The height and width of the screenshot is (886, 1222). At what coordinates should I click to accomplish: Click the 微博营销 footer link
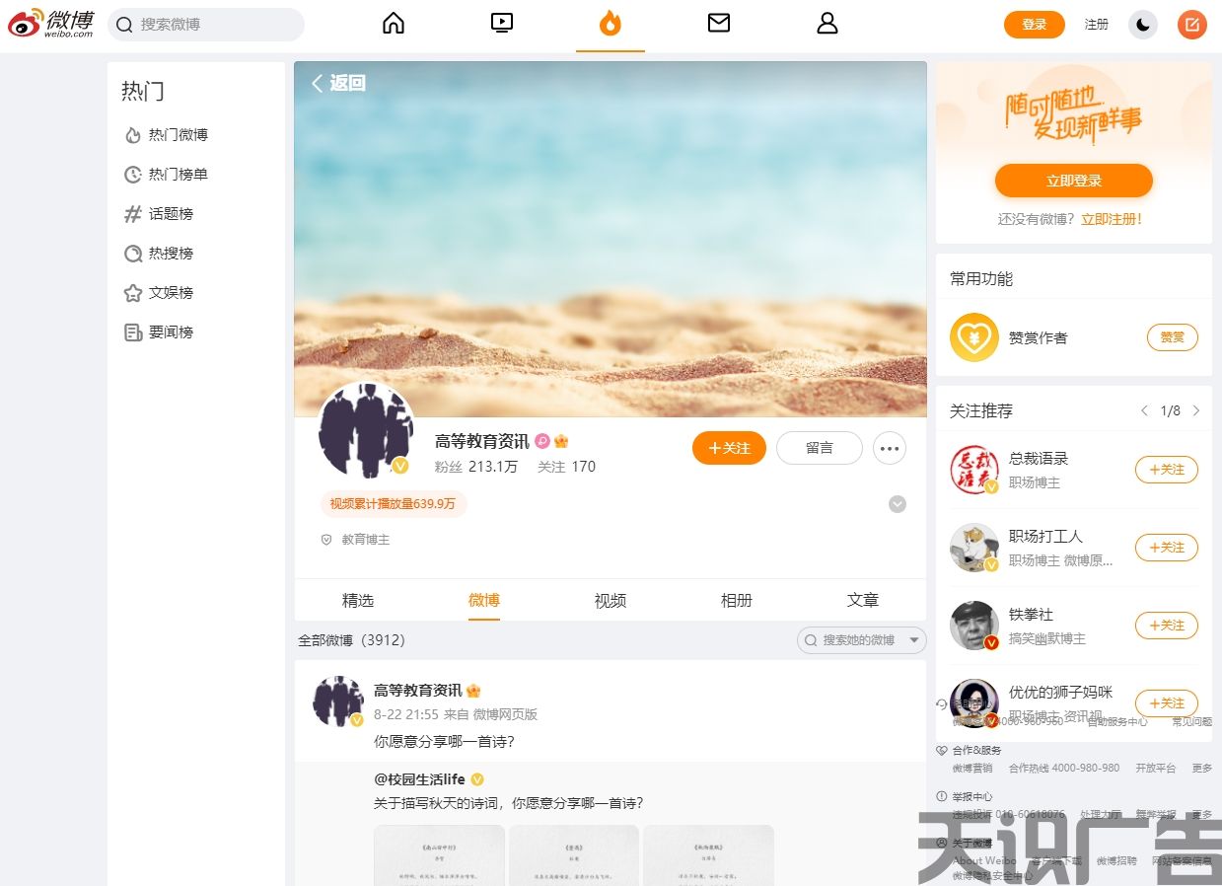point(972,768)
